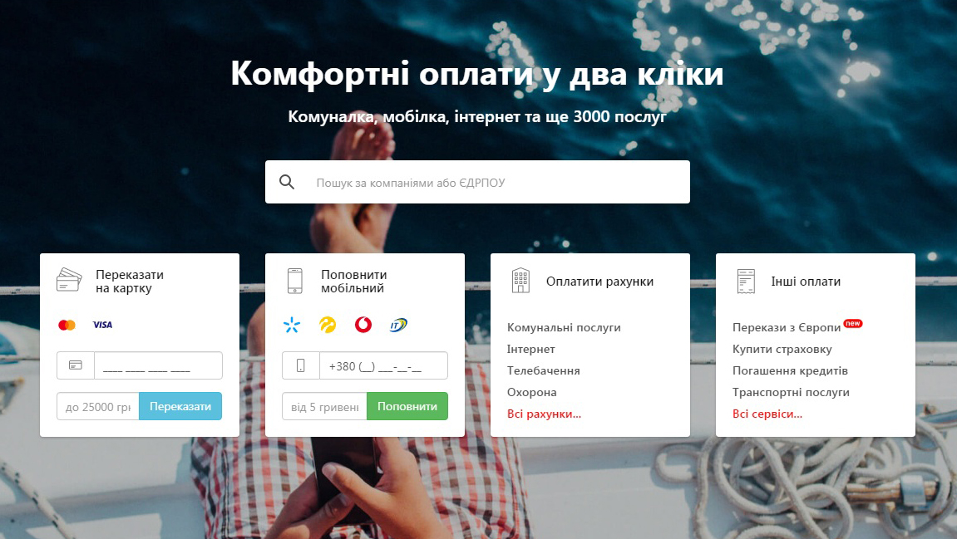Viewport: 957px width, 539px height.
Task: Open Перекази з Європи link
Action: click(787, 327)
